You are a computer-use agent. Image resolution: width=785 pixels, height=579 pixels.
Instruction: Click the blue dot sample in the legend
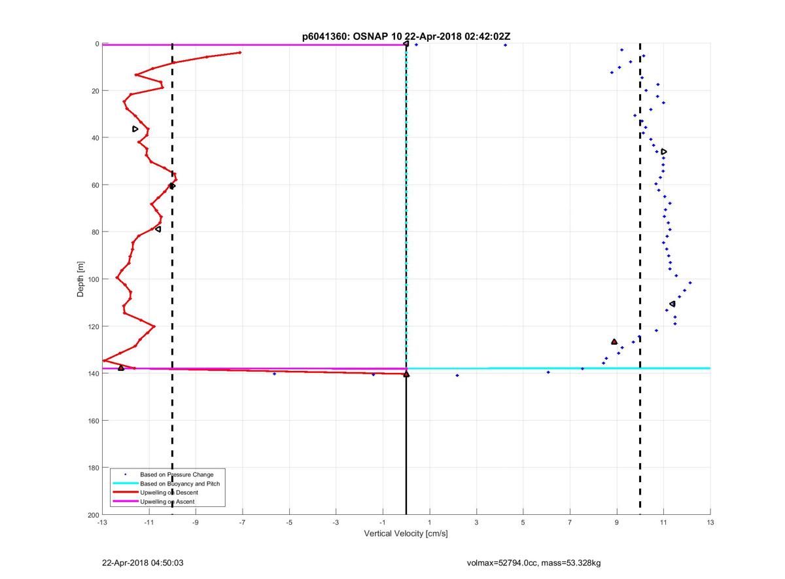[126, 474]
